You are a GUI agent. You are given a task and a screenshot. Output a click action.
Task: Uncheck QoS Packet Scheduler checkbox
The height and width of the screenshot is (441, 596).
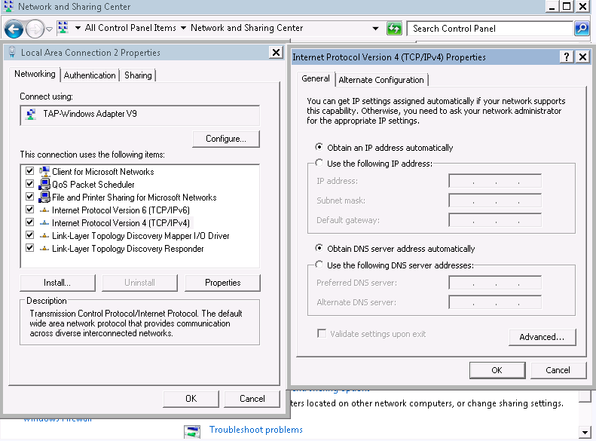29,184
